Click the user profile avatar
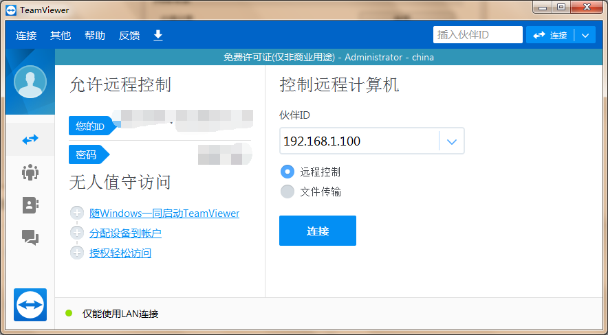The image size is (608, 335). 30,82
